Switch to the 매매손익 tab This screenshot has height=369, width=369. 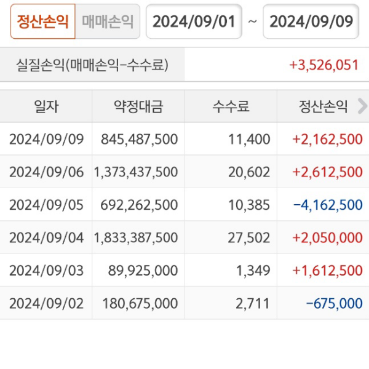108,22
